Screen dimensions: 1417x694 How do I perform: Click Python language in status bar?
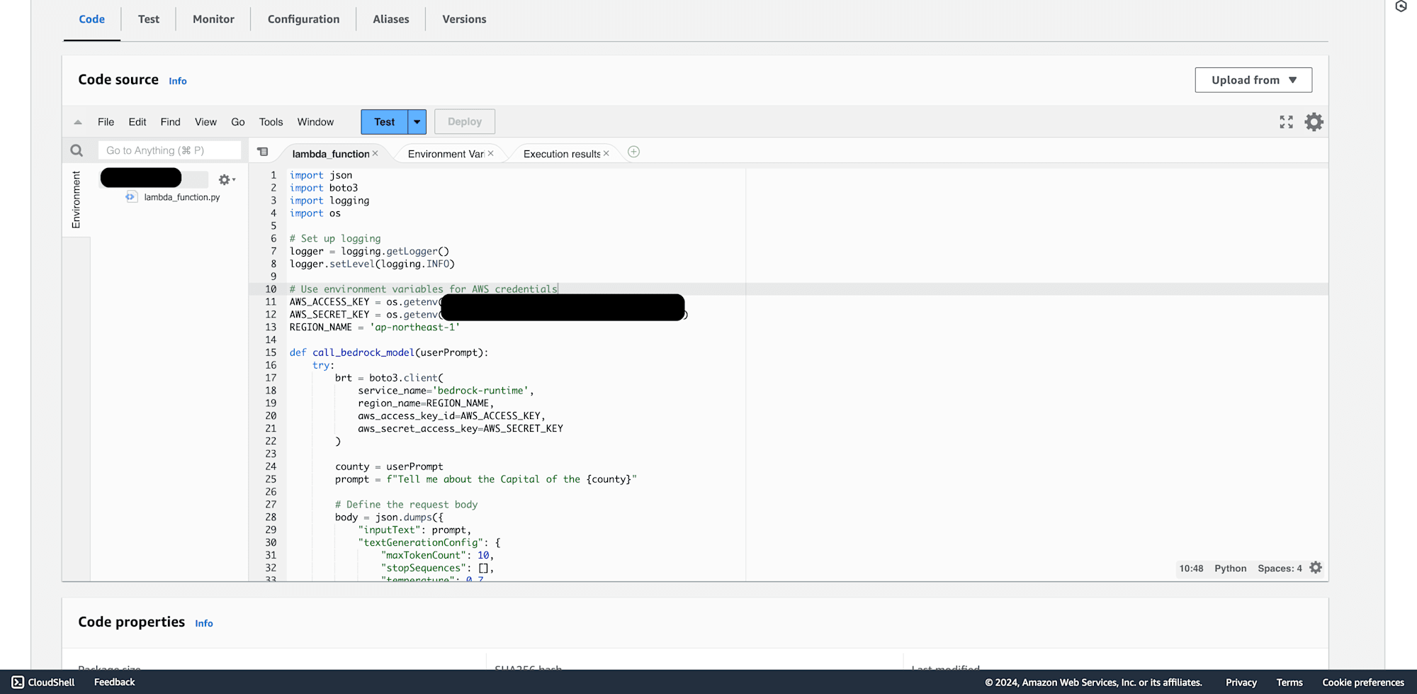(1231, 569)
